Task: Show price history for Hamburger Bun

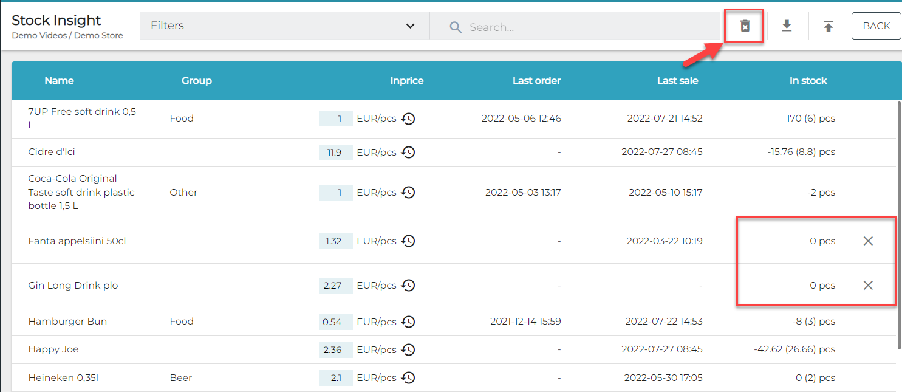Action: (408, 322)
